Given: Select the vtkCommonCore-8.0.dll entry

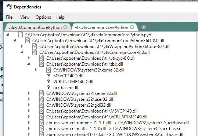Looking at the screenshot, I should click(x=94, y=52).
